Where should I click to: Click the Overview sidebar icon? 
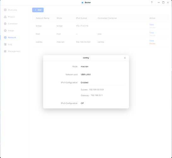click(x=5, y=10)
